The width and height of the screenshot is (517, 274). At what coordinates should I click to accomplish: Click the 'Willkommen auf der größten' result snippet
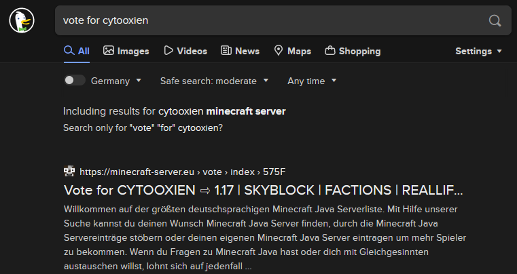pyautogui.click(x=265, y=238)
